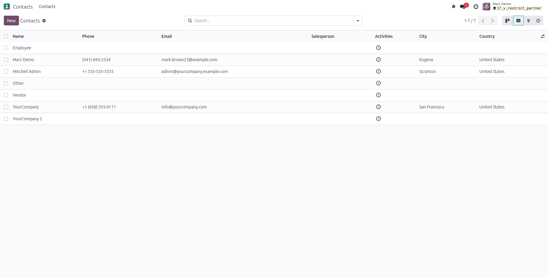
Task: Check the YourCompany 2 row checkbox
Action: [x=6, y=119]
